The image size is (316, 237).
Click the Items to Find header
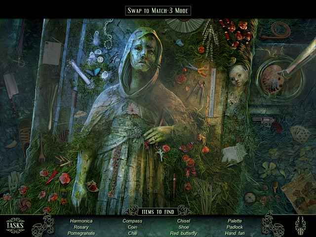158,212
